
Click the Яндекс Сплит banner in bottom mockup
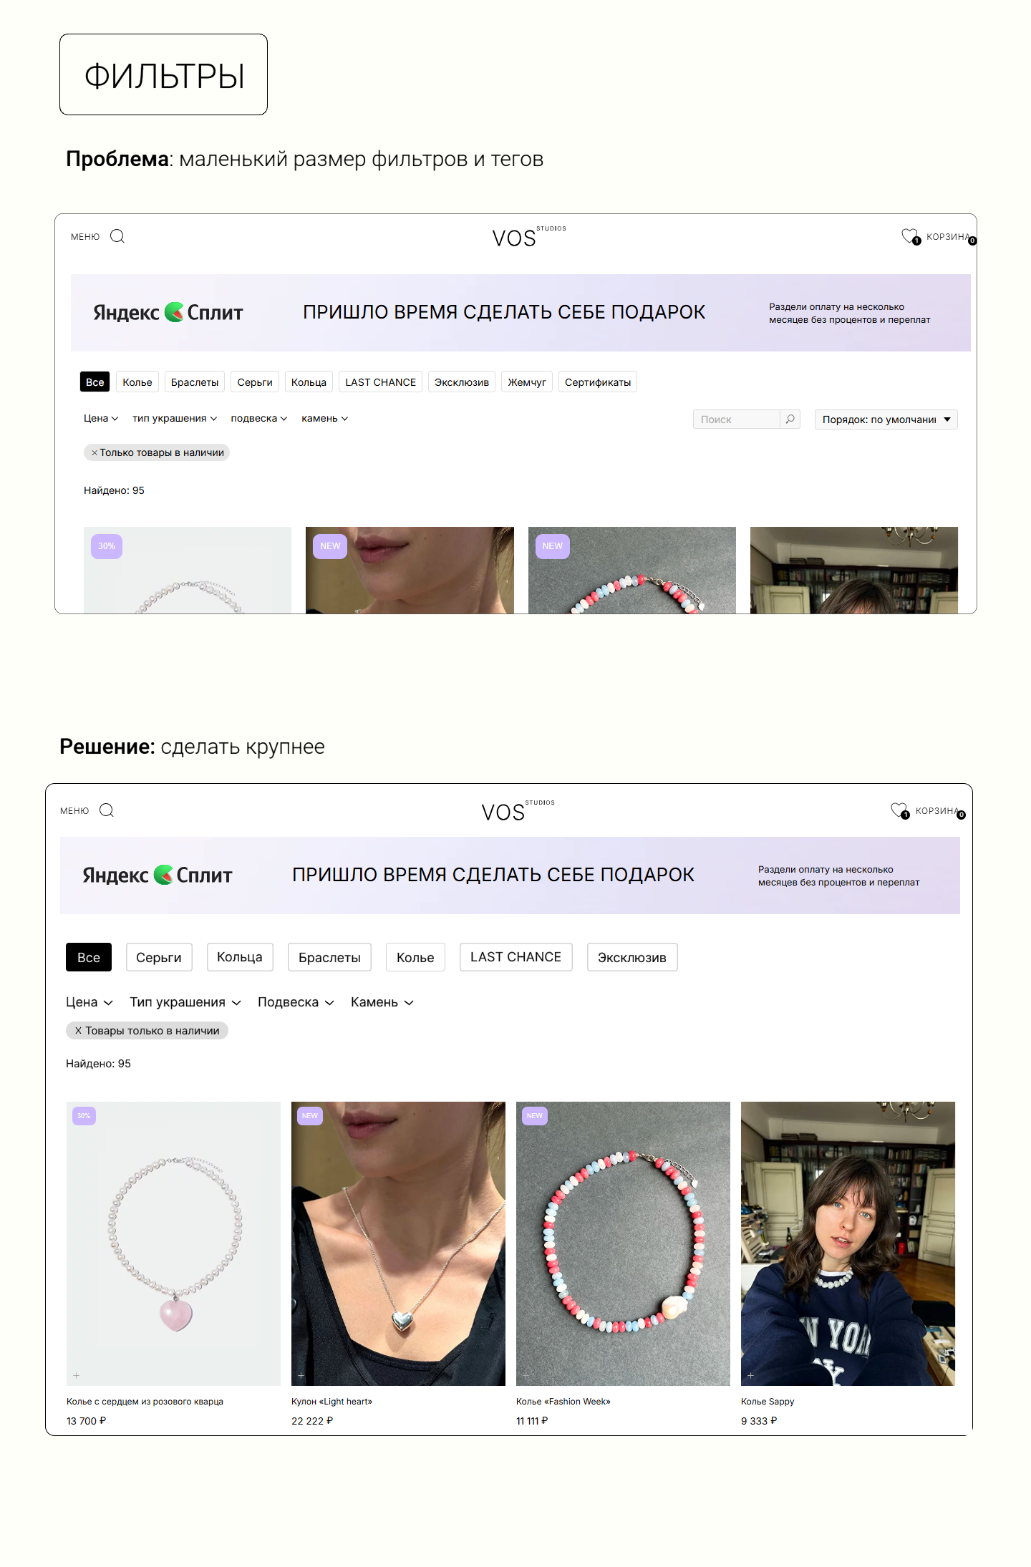510,875
